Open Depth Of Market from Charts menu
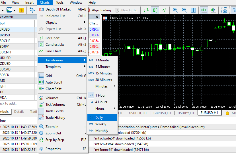This screenshot has width=236, height=154. 62,9
